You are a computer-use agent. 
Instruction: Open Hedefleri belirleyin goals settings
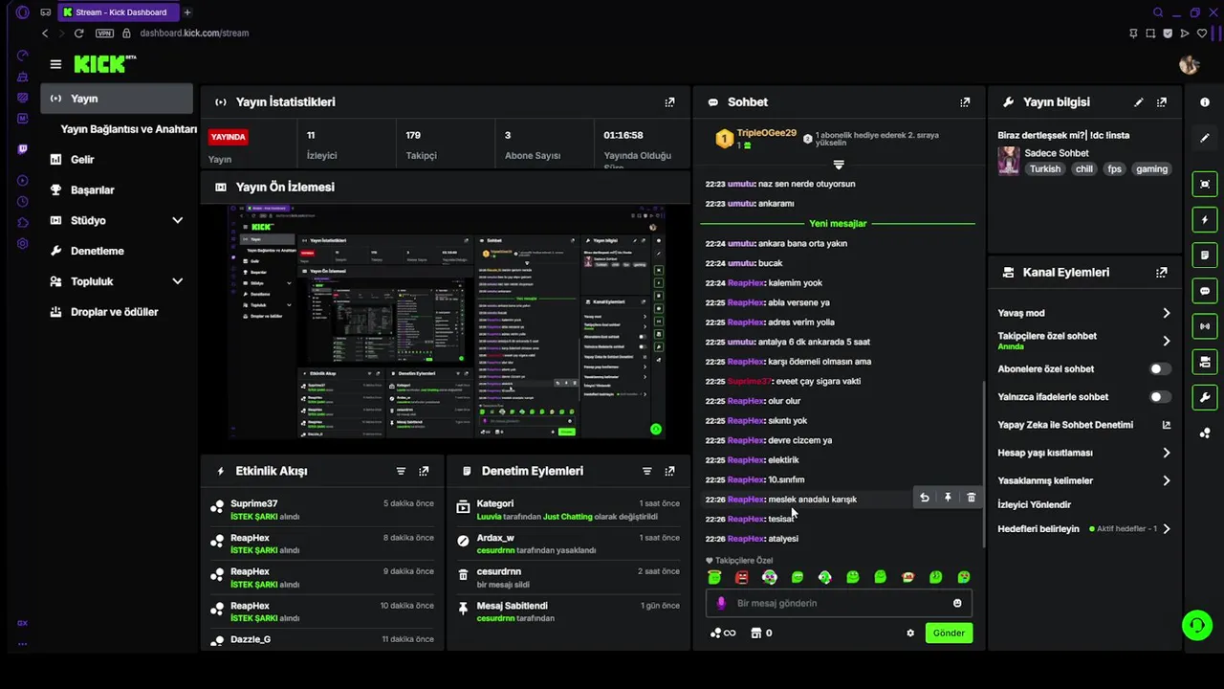pos(1083,528)
